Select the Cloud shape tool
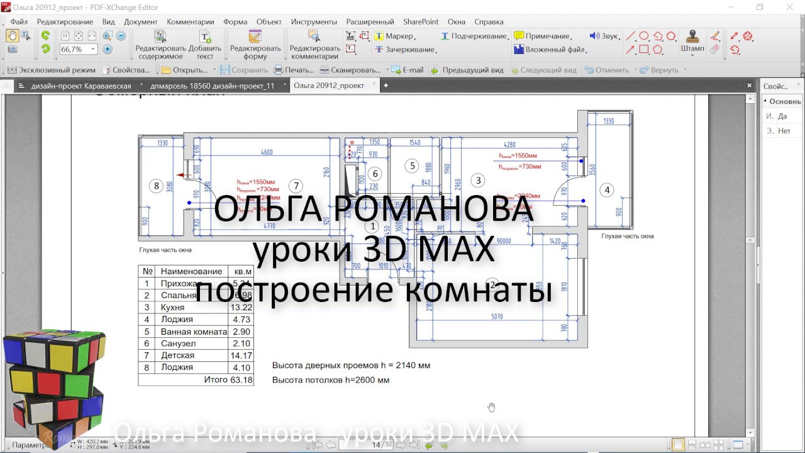The height and width of the screenshot is (453, 805). point(671,36)
